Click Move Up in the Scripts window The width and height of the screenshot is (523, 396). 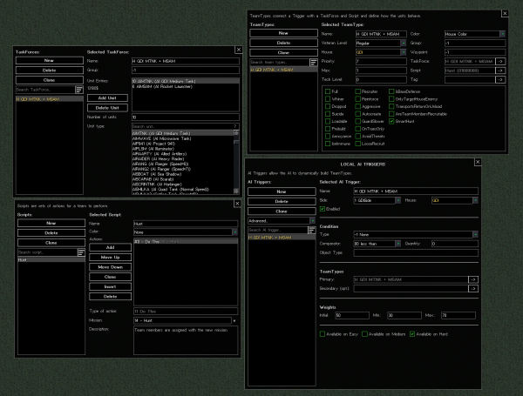pos(110,257)
